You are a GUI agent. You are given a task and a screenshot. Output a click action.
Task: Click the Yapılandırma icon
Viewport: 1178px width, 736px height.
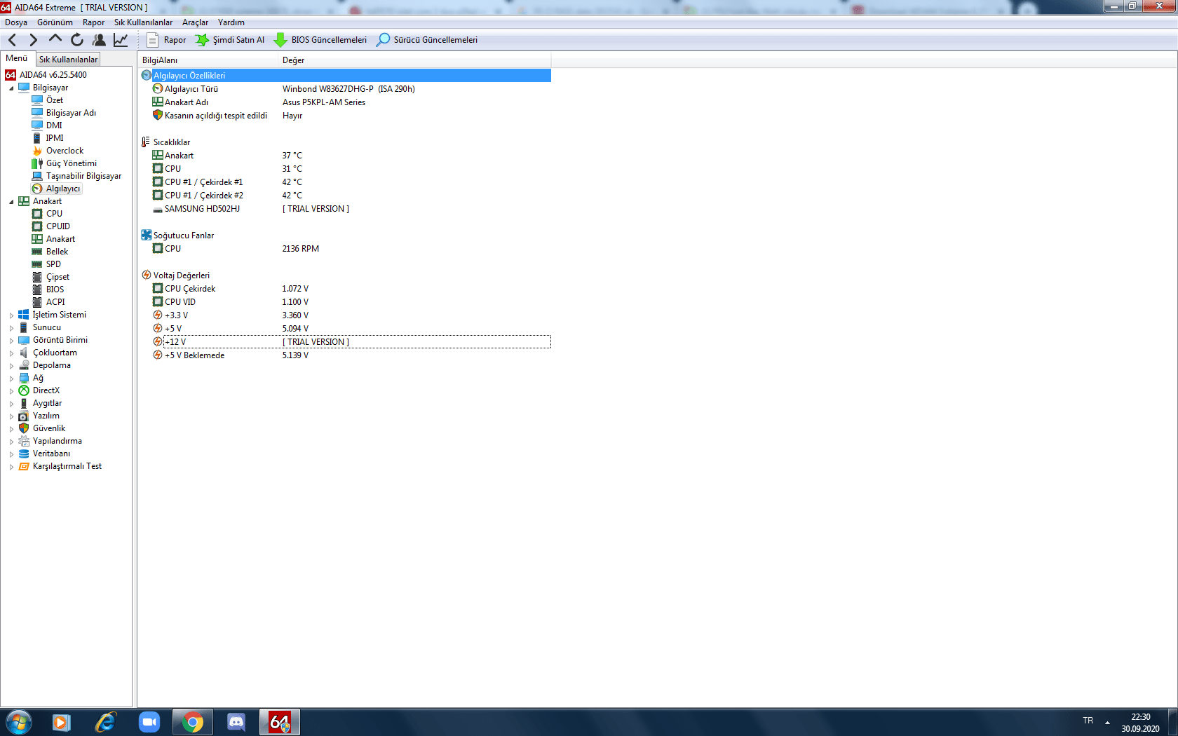point(24,441)
